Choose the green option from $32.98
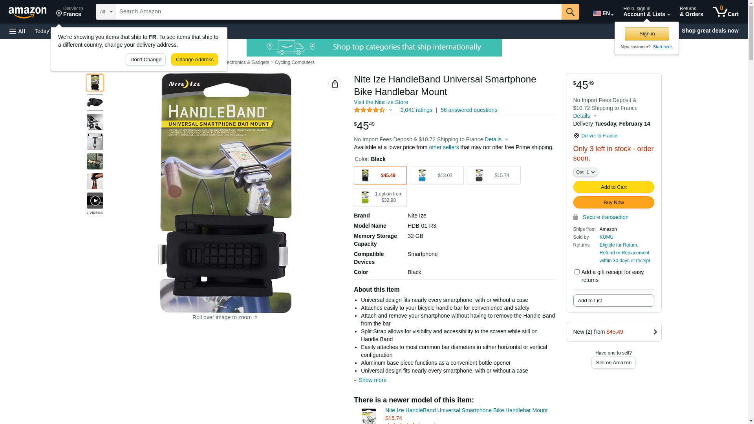Viewport: 754px width, 424px height. pos(380,197)
